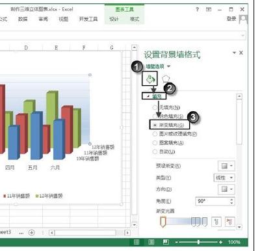The width and height of the screenshot is (262, 251).
Task: Click the zoom slider handle
Action: pyautogui.click(x=198, y=242)
